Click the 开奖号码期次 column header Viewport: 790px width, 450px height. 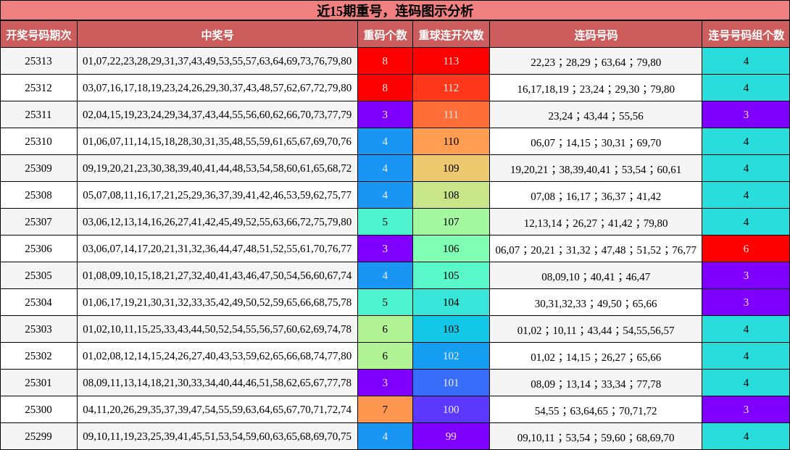(x=40, y=33)
